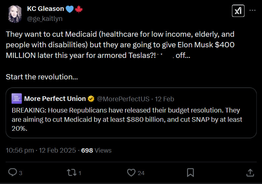Click the 698 Views count
The width and height of the screenshot is (262, 184).
[96, 150]
